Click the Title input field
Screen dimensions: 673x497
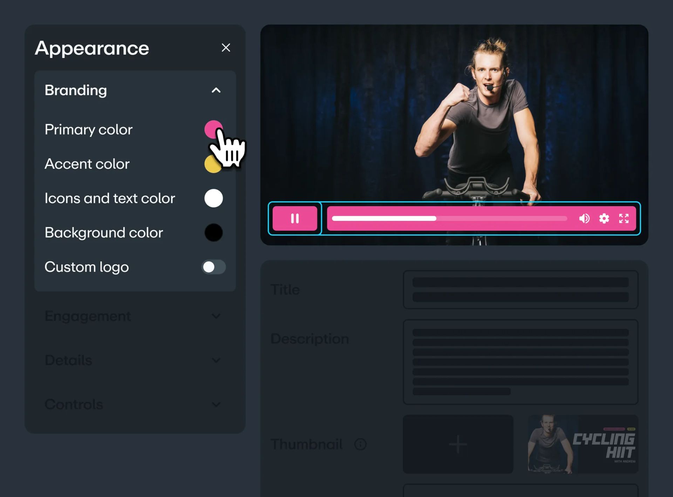tap(520, 290)
